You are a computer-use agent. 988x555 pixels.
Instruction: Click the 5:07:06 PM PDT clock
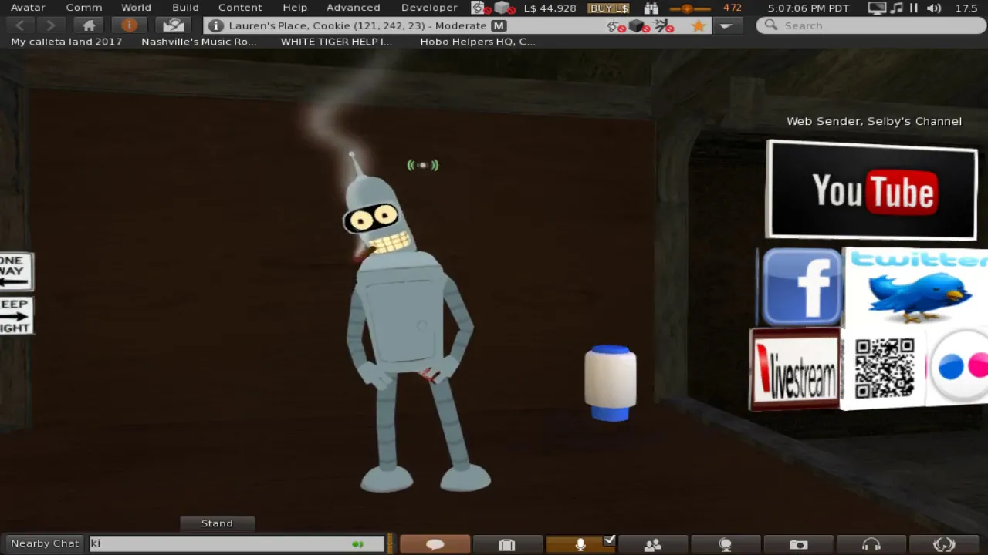point(808,8)
